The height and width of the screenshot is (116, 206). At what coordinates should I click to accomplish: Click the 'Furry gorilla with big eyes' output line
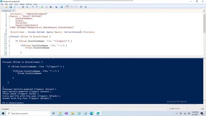point(31,96)
